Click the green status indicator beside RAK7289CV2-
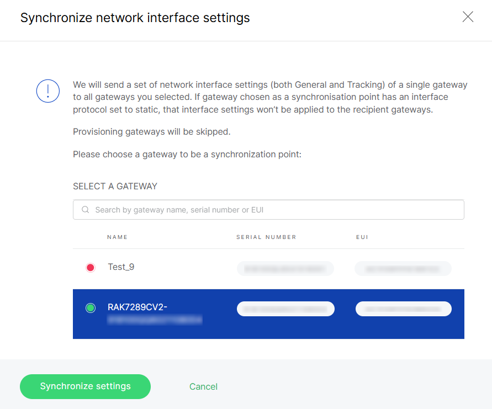Image resolution: width=492 pixels, height=409 pixels. (91, 308)
